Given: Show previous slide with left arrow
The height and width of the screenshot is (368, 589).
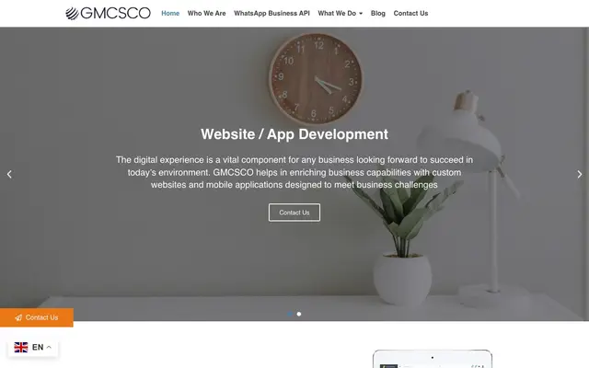Looking at the screenshot, I should 9,174.
